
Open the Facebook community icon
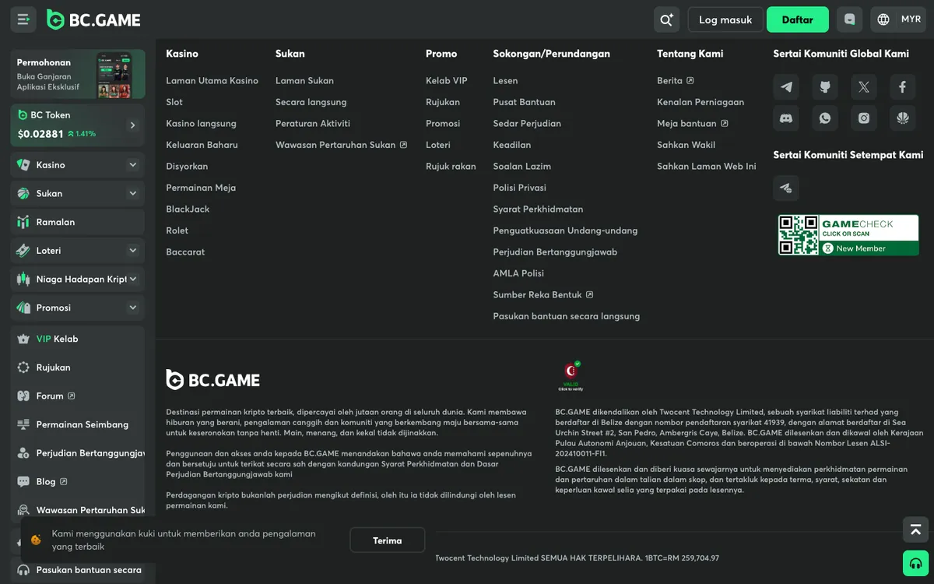click(903, 87)
